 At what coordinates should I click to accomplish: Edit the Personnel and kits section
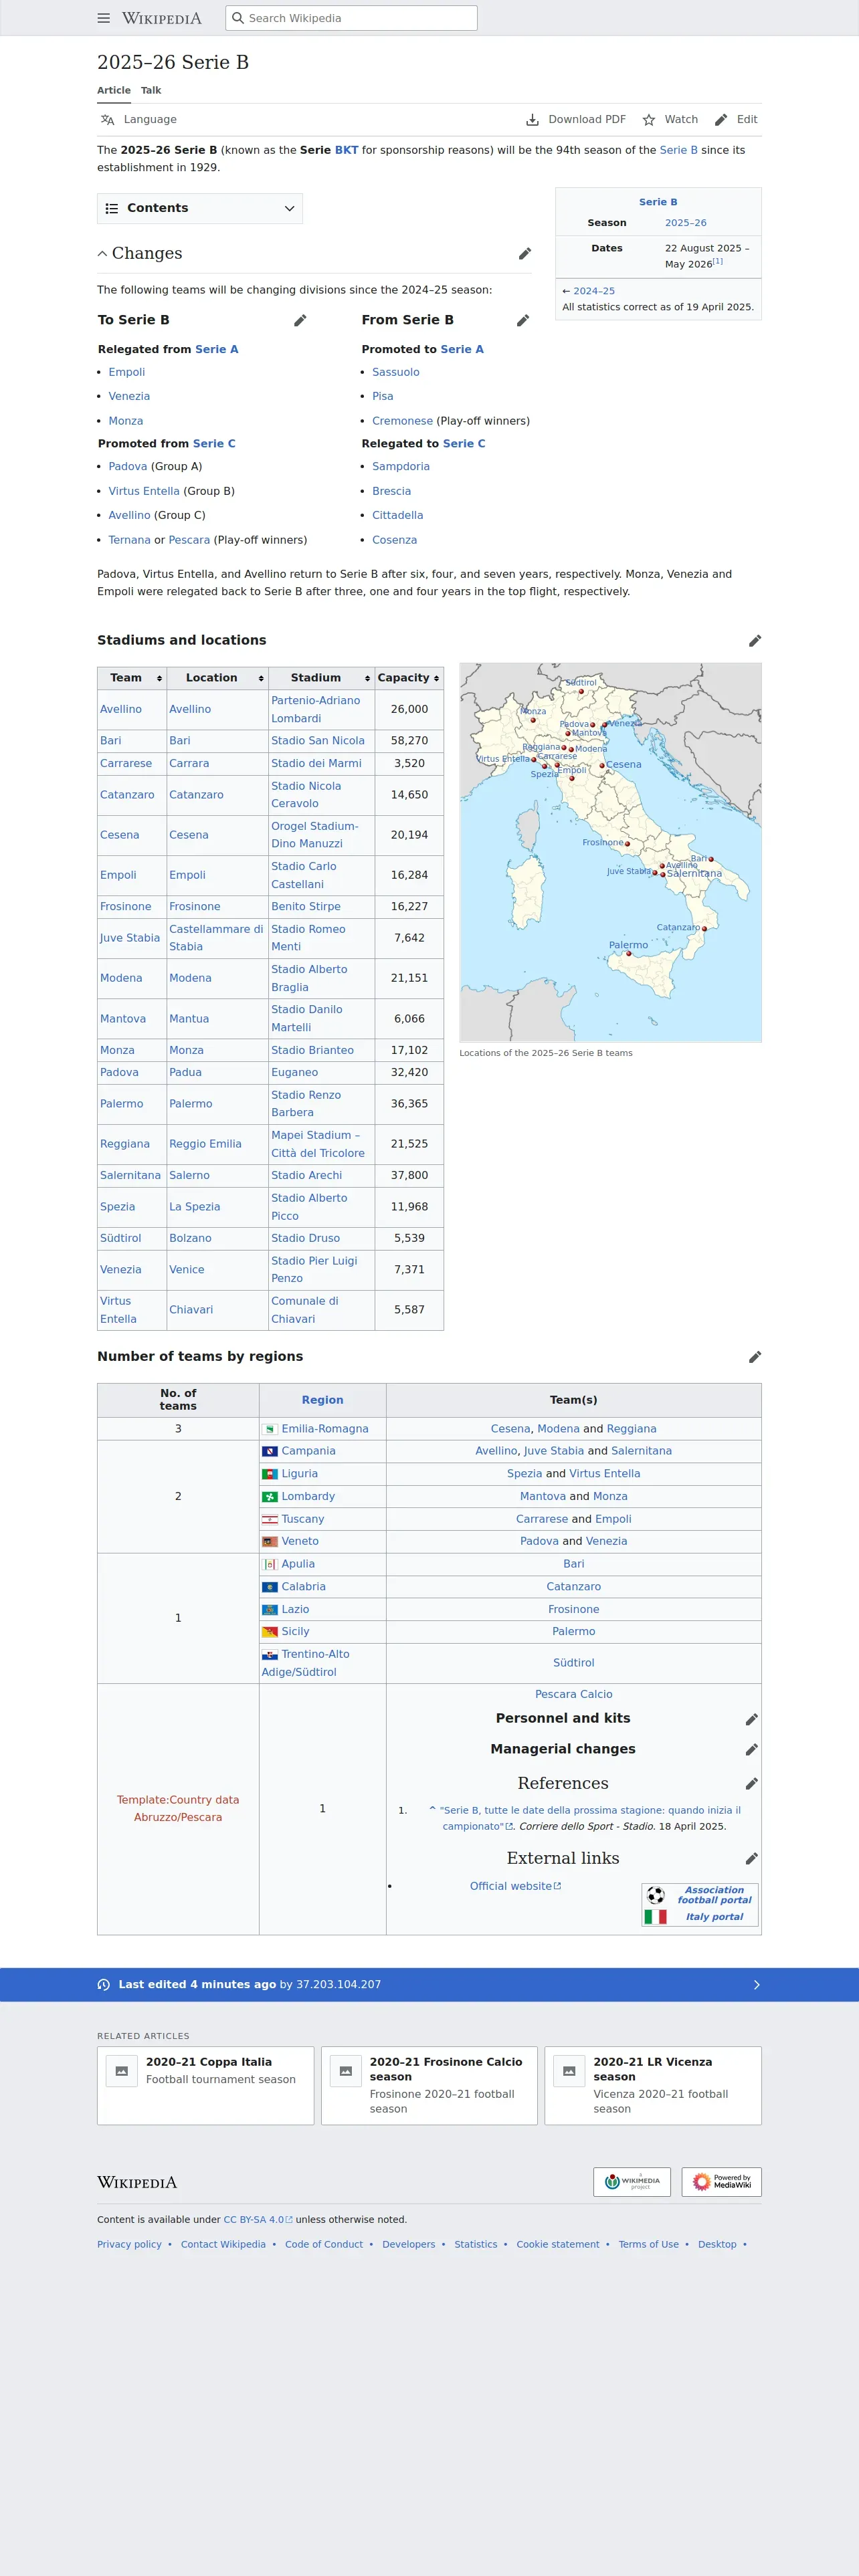[752, 1719]
